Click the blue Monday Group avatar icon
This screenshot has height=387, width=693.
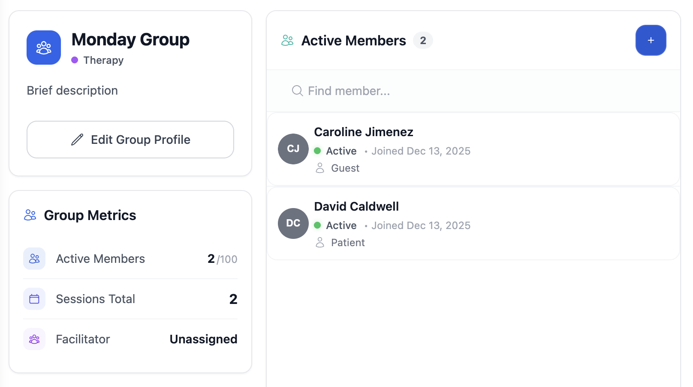coord(44,48)
